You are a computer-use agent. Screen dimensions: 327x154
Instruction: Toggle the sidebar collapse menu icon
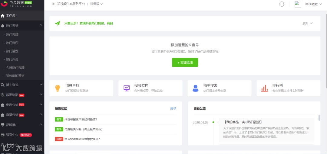(x=53, y=4)
